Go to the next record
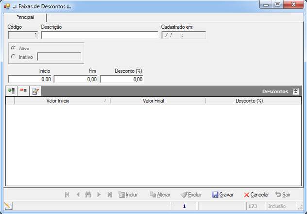 (99, 195)
